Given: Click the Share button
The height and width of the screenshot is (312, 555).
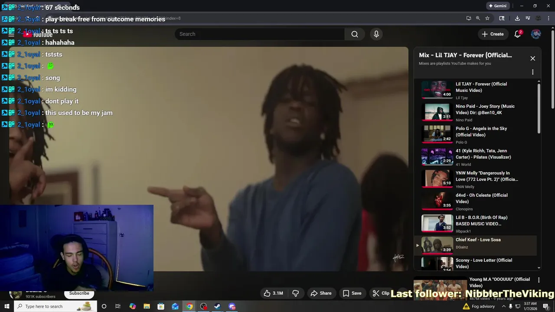Looking at the screenshot, I should tap(321, 293).
